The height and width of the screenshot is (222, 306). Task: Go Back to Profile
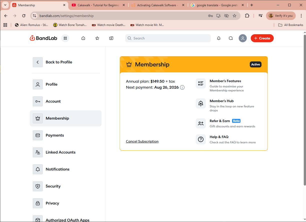tap(53, 62)
